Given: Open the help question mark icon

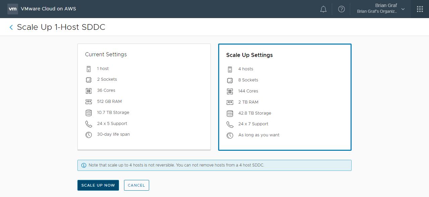Looking at the screenshot, I should click(341, 9).
